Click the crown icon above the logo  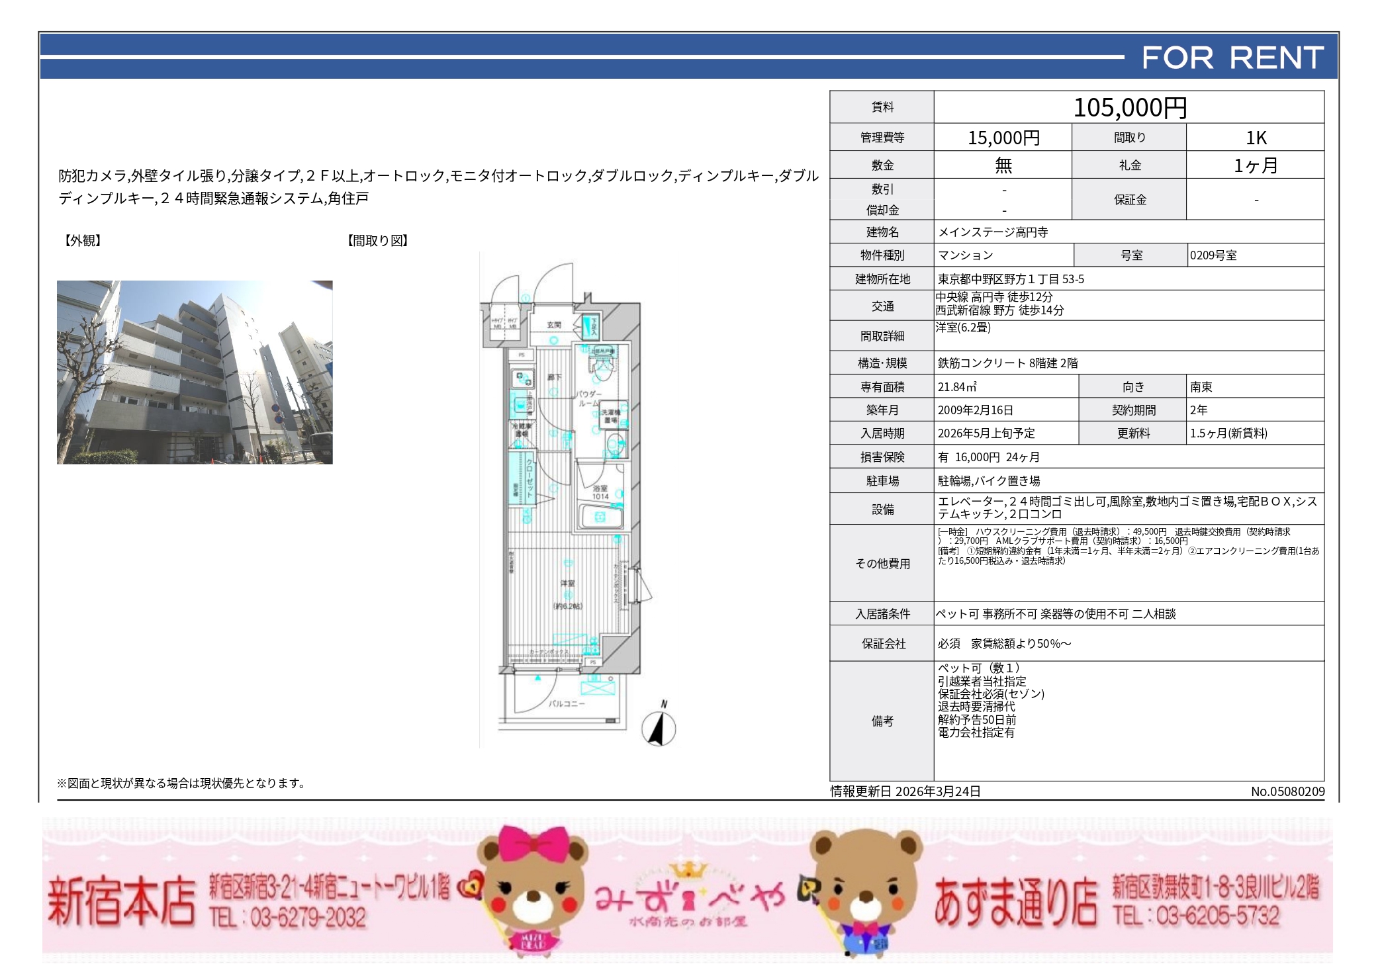coord(688,869)
